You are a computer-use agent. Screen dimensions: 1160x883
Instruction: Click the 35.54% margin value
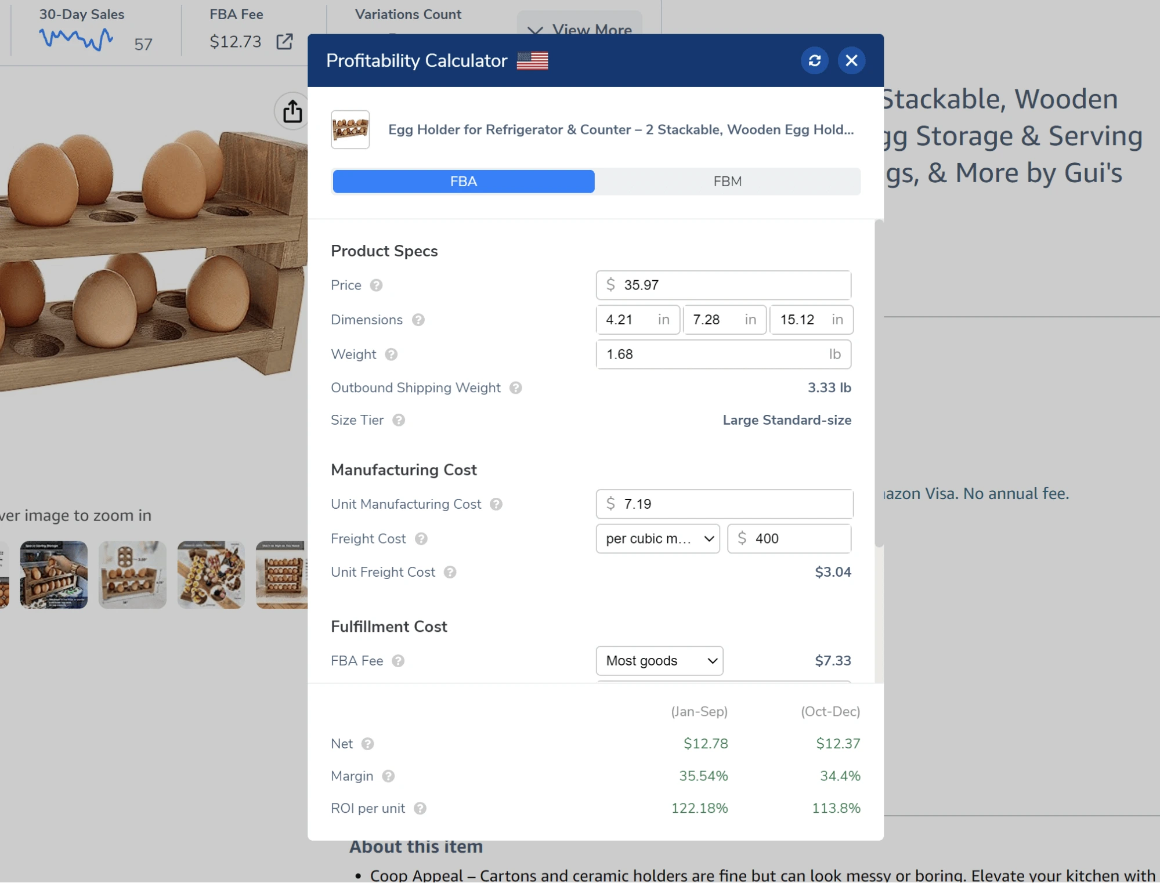(703, 776)
